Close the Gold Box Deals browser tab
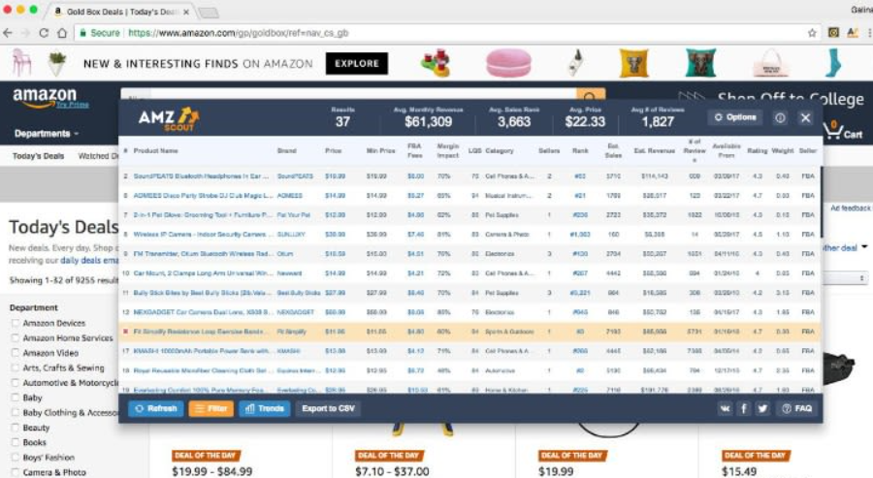Viewport: 873px width, 478px height. (x=186, y=12)
